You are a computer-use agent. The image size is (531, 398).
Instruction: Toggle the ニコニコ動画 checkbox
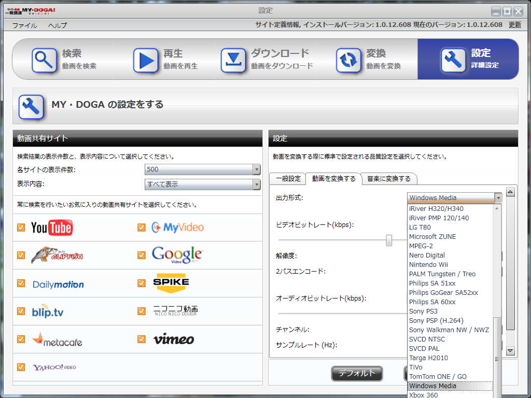tap(142, 311)
